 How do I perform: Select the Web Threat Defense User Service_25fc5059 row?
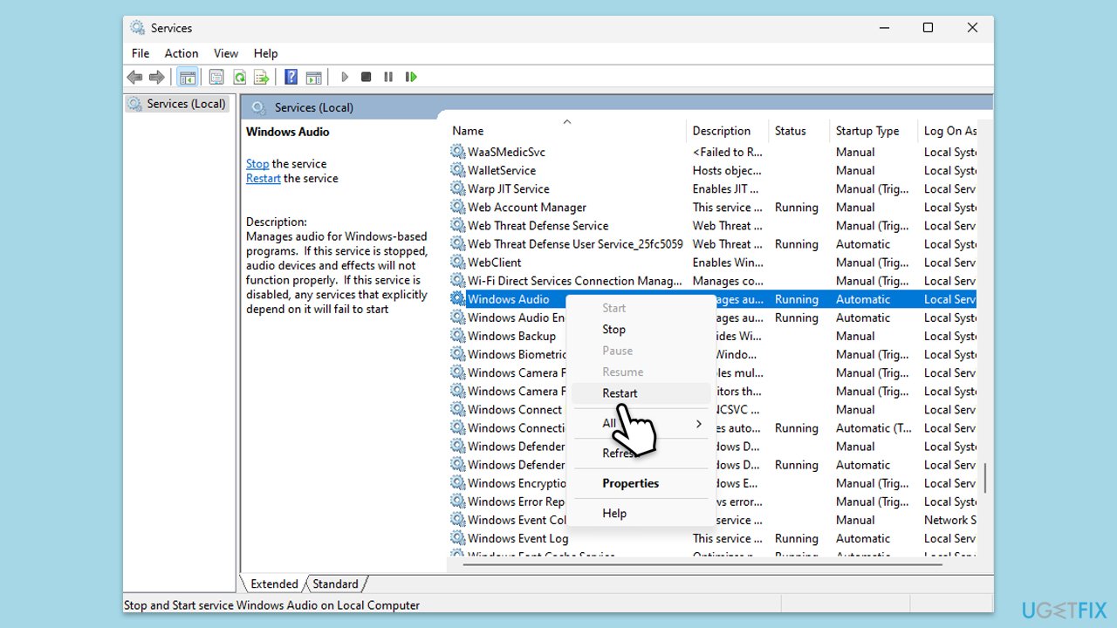coord(712,244)
